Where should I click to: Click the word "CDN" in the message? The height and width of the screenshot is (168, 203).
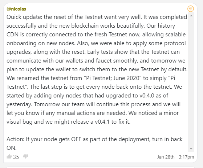coord(12,35)
